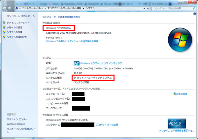Click the shield icon beside デバイス マネージャー
Screen dimensions: 198x139
pyautogui.click(x=4, y=23)
